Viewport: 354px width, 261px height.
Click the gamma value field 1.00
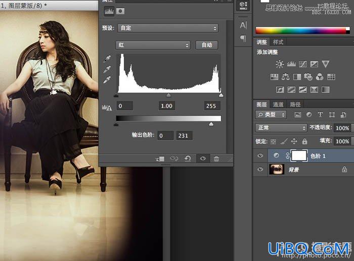[x=166, y=106]
